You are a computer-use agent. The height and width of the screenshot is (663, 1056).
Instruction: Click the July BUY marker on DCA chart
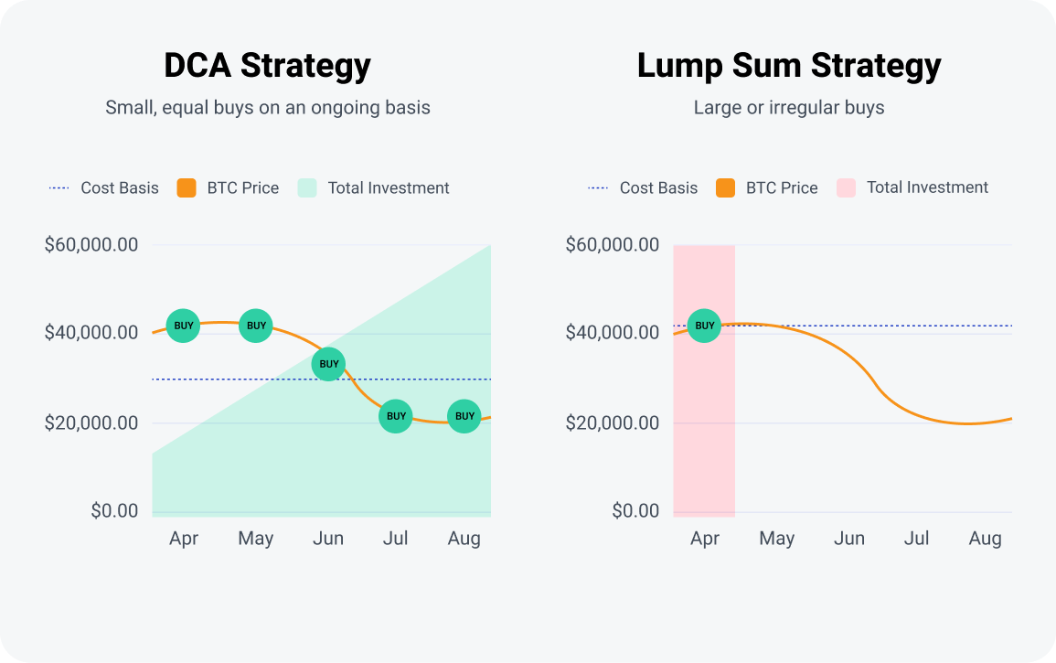point(396,416)
